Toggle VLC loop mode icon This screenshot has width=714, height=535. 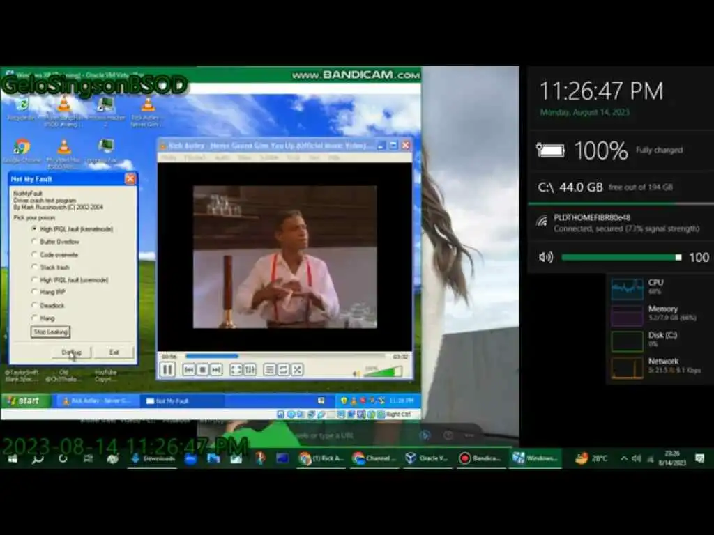tap(283, 370)
